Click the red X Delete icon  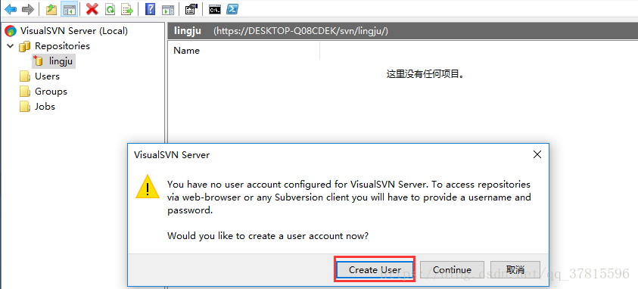92,9
